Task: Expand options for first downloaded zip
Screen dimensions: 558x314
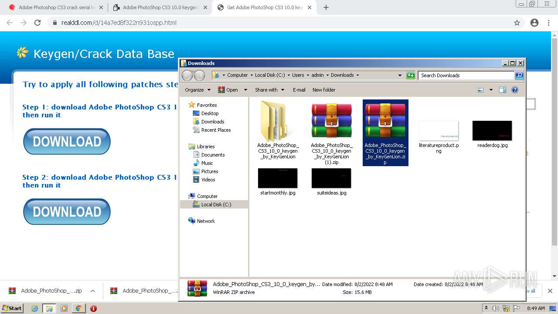Action: [93, 291]
